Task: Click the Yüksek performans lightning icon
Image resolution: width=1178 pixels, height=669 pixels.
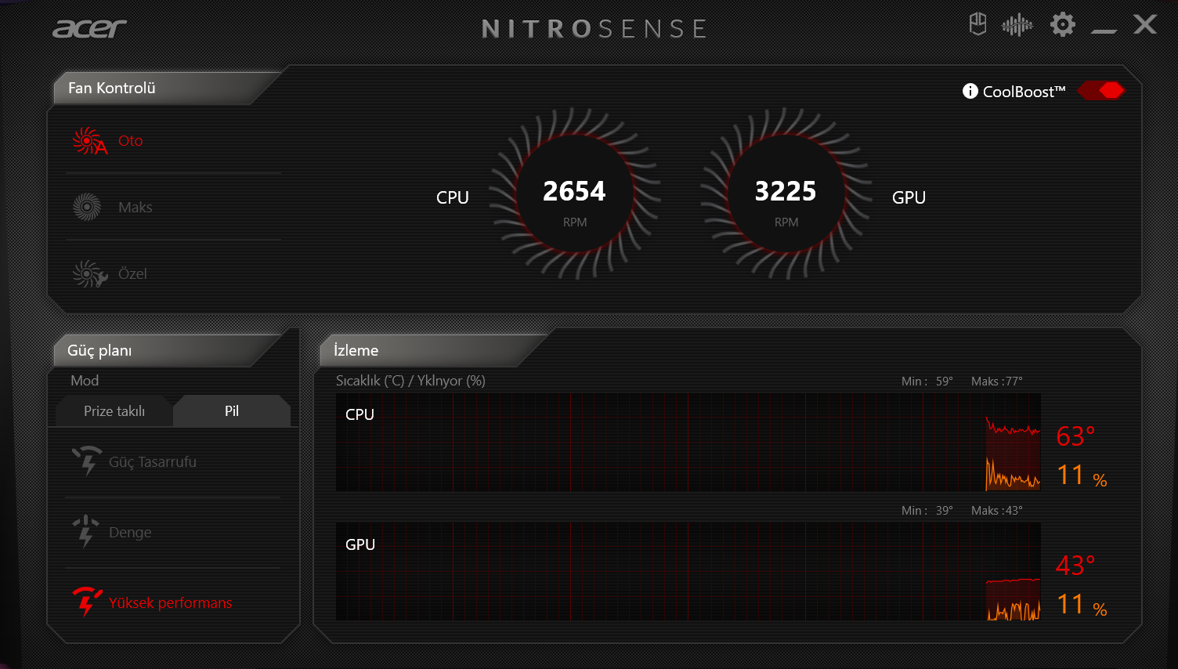Action: [87, 602]
